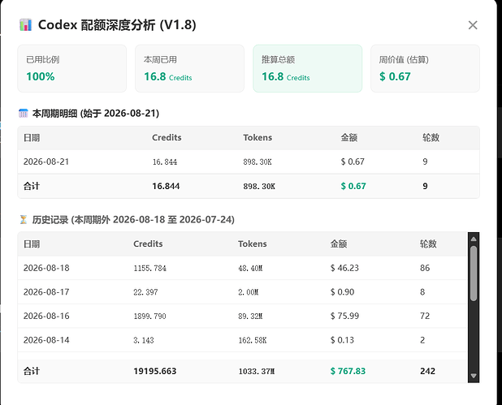This screenshot has width=502, height=405.
Task: Click the 2026-08-21 date cell
Action: coord(46,162)
